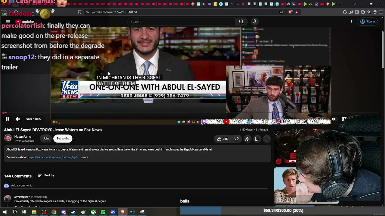Image resolution: width=385 pixels, height=216 pixels.
Task: Go to YouTube home via logo
Action: (25, 22)
